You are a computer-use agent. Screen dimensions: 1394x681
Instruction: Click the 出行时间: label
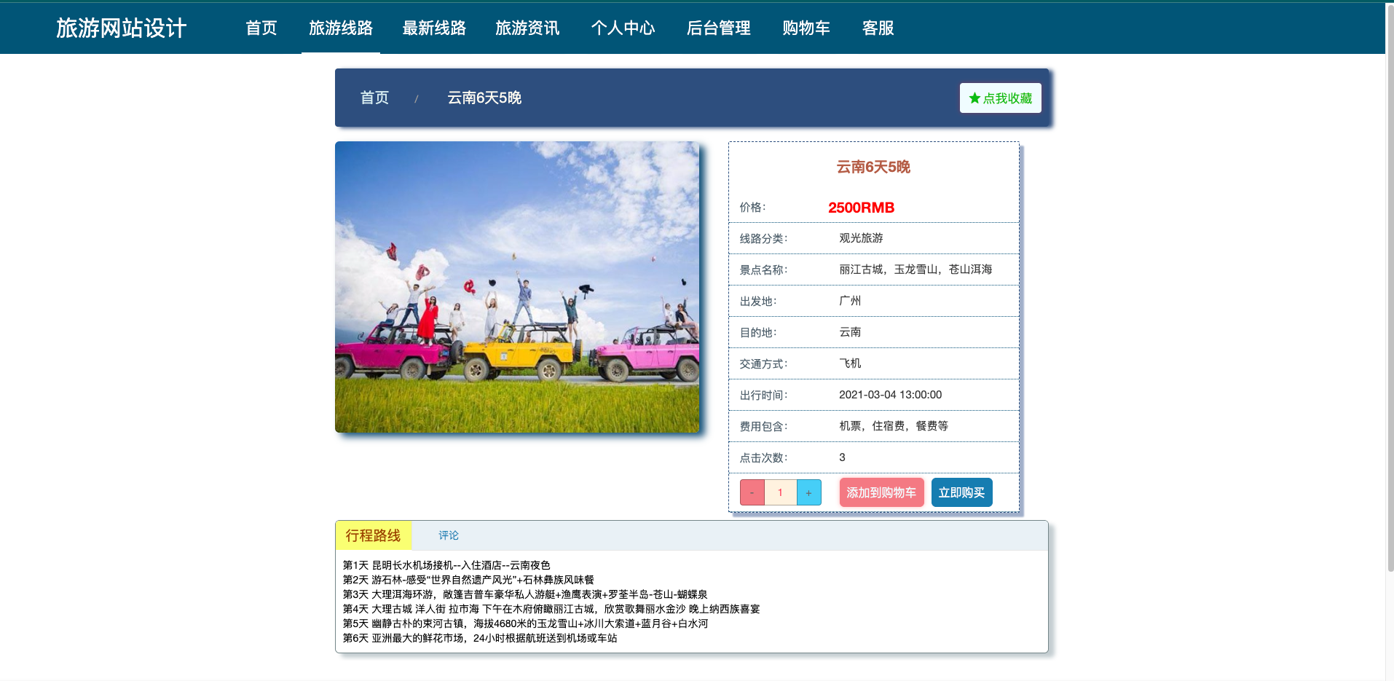763,395
